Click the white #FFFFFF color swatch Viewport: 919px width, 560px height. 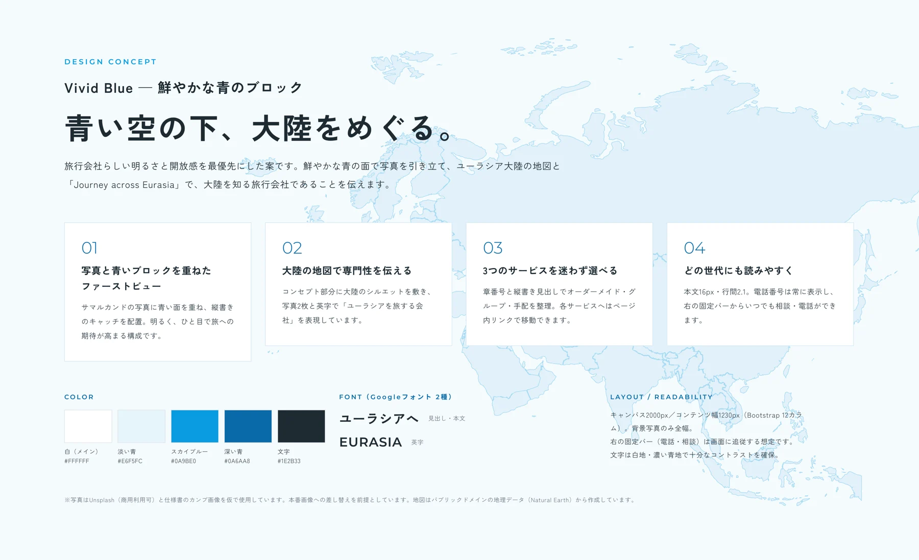(x=88, y=426)
